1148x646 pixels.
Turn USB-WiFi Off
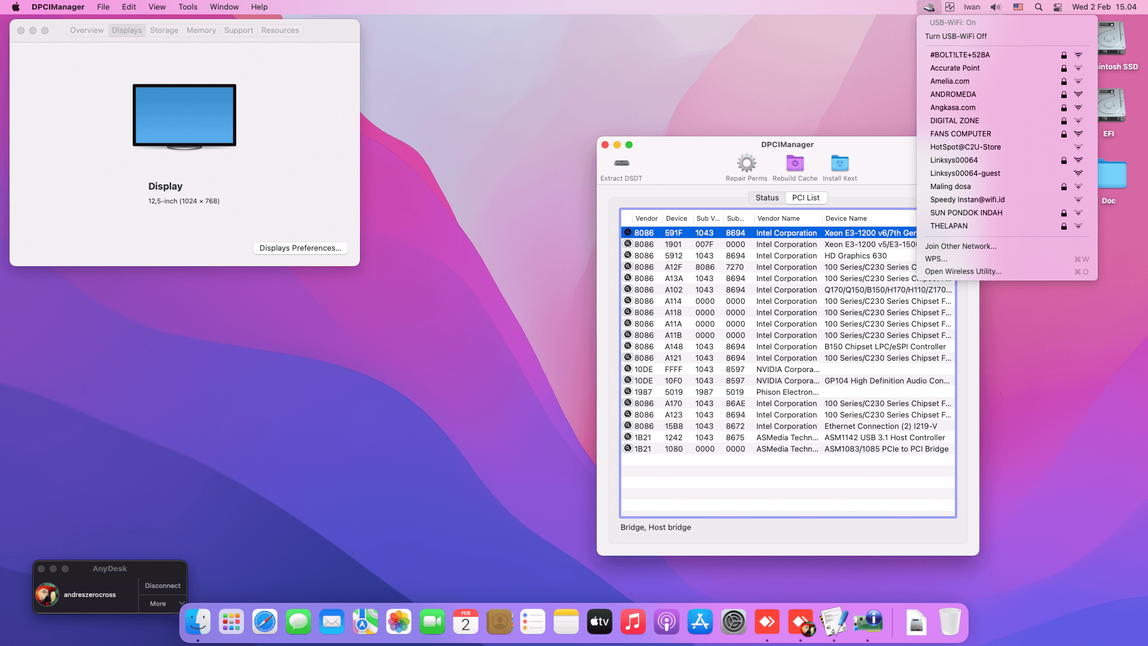point(955,36)
